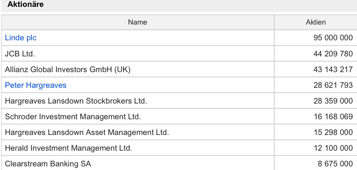Select the 15 298 000 shares cell
This screenshot has width=357, height=170.
333,133
